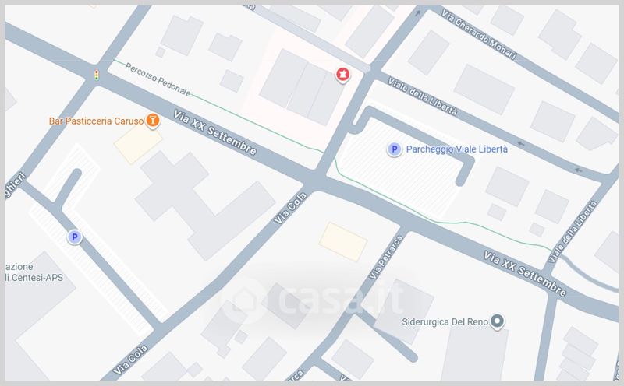This screenshot has width=624, height=386.
Task: Open the Parcheggio Viale Libertà label
Action: click(456, 149)
